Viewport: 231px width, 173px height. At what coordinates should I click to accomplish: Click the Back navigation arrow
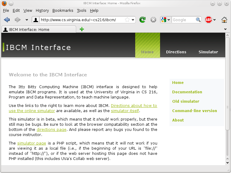7,20
